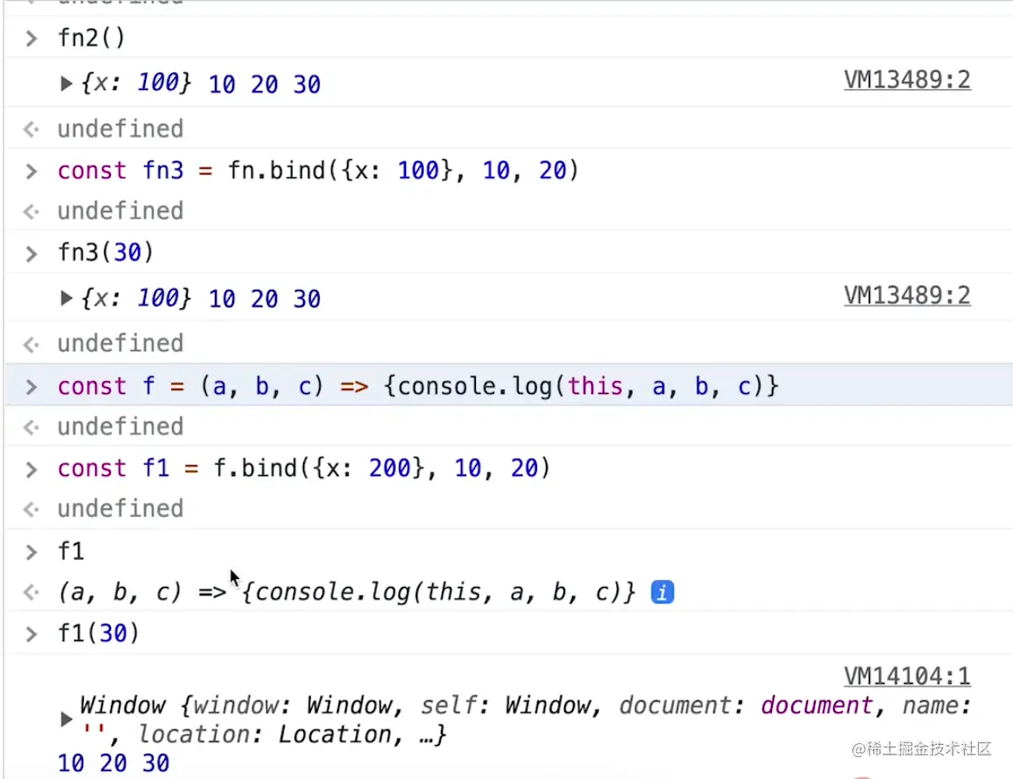Image resolution: width=1013 pixels, height=779 pixels.
Task: Click the input chevron beside const fn3
Action: 31,171
